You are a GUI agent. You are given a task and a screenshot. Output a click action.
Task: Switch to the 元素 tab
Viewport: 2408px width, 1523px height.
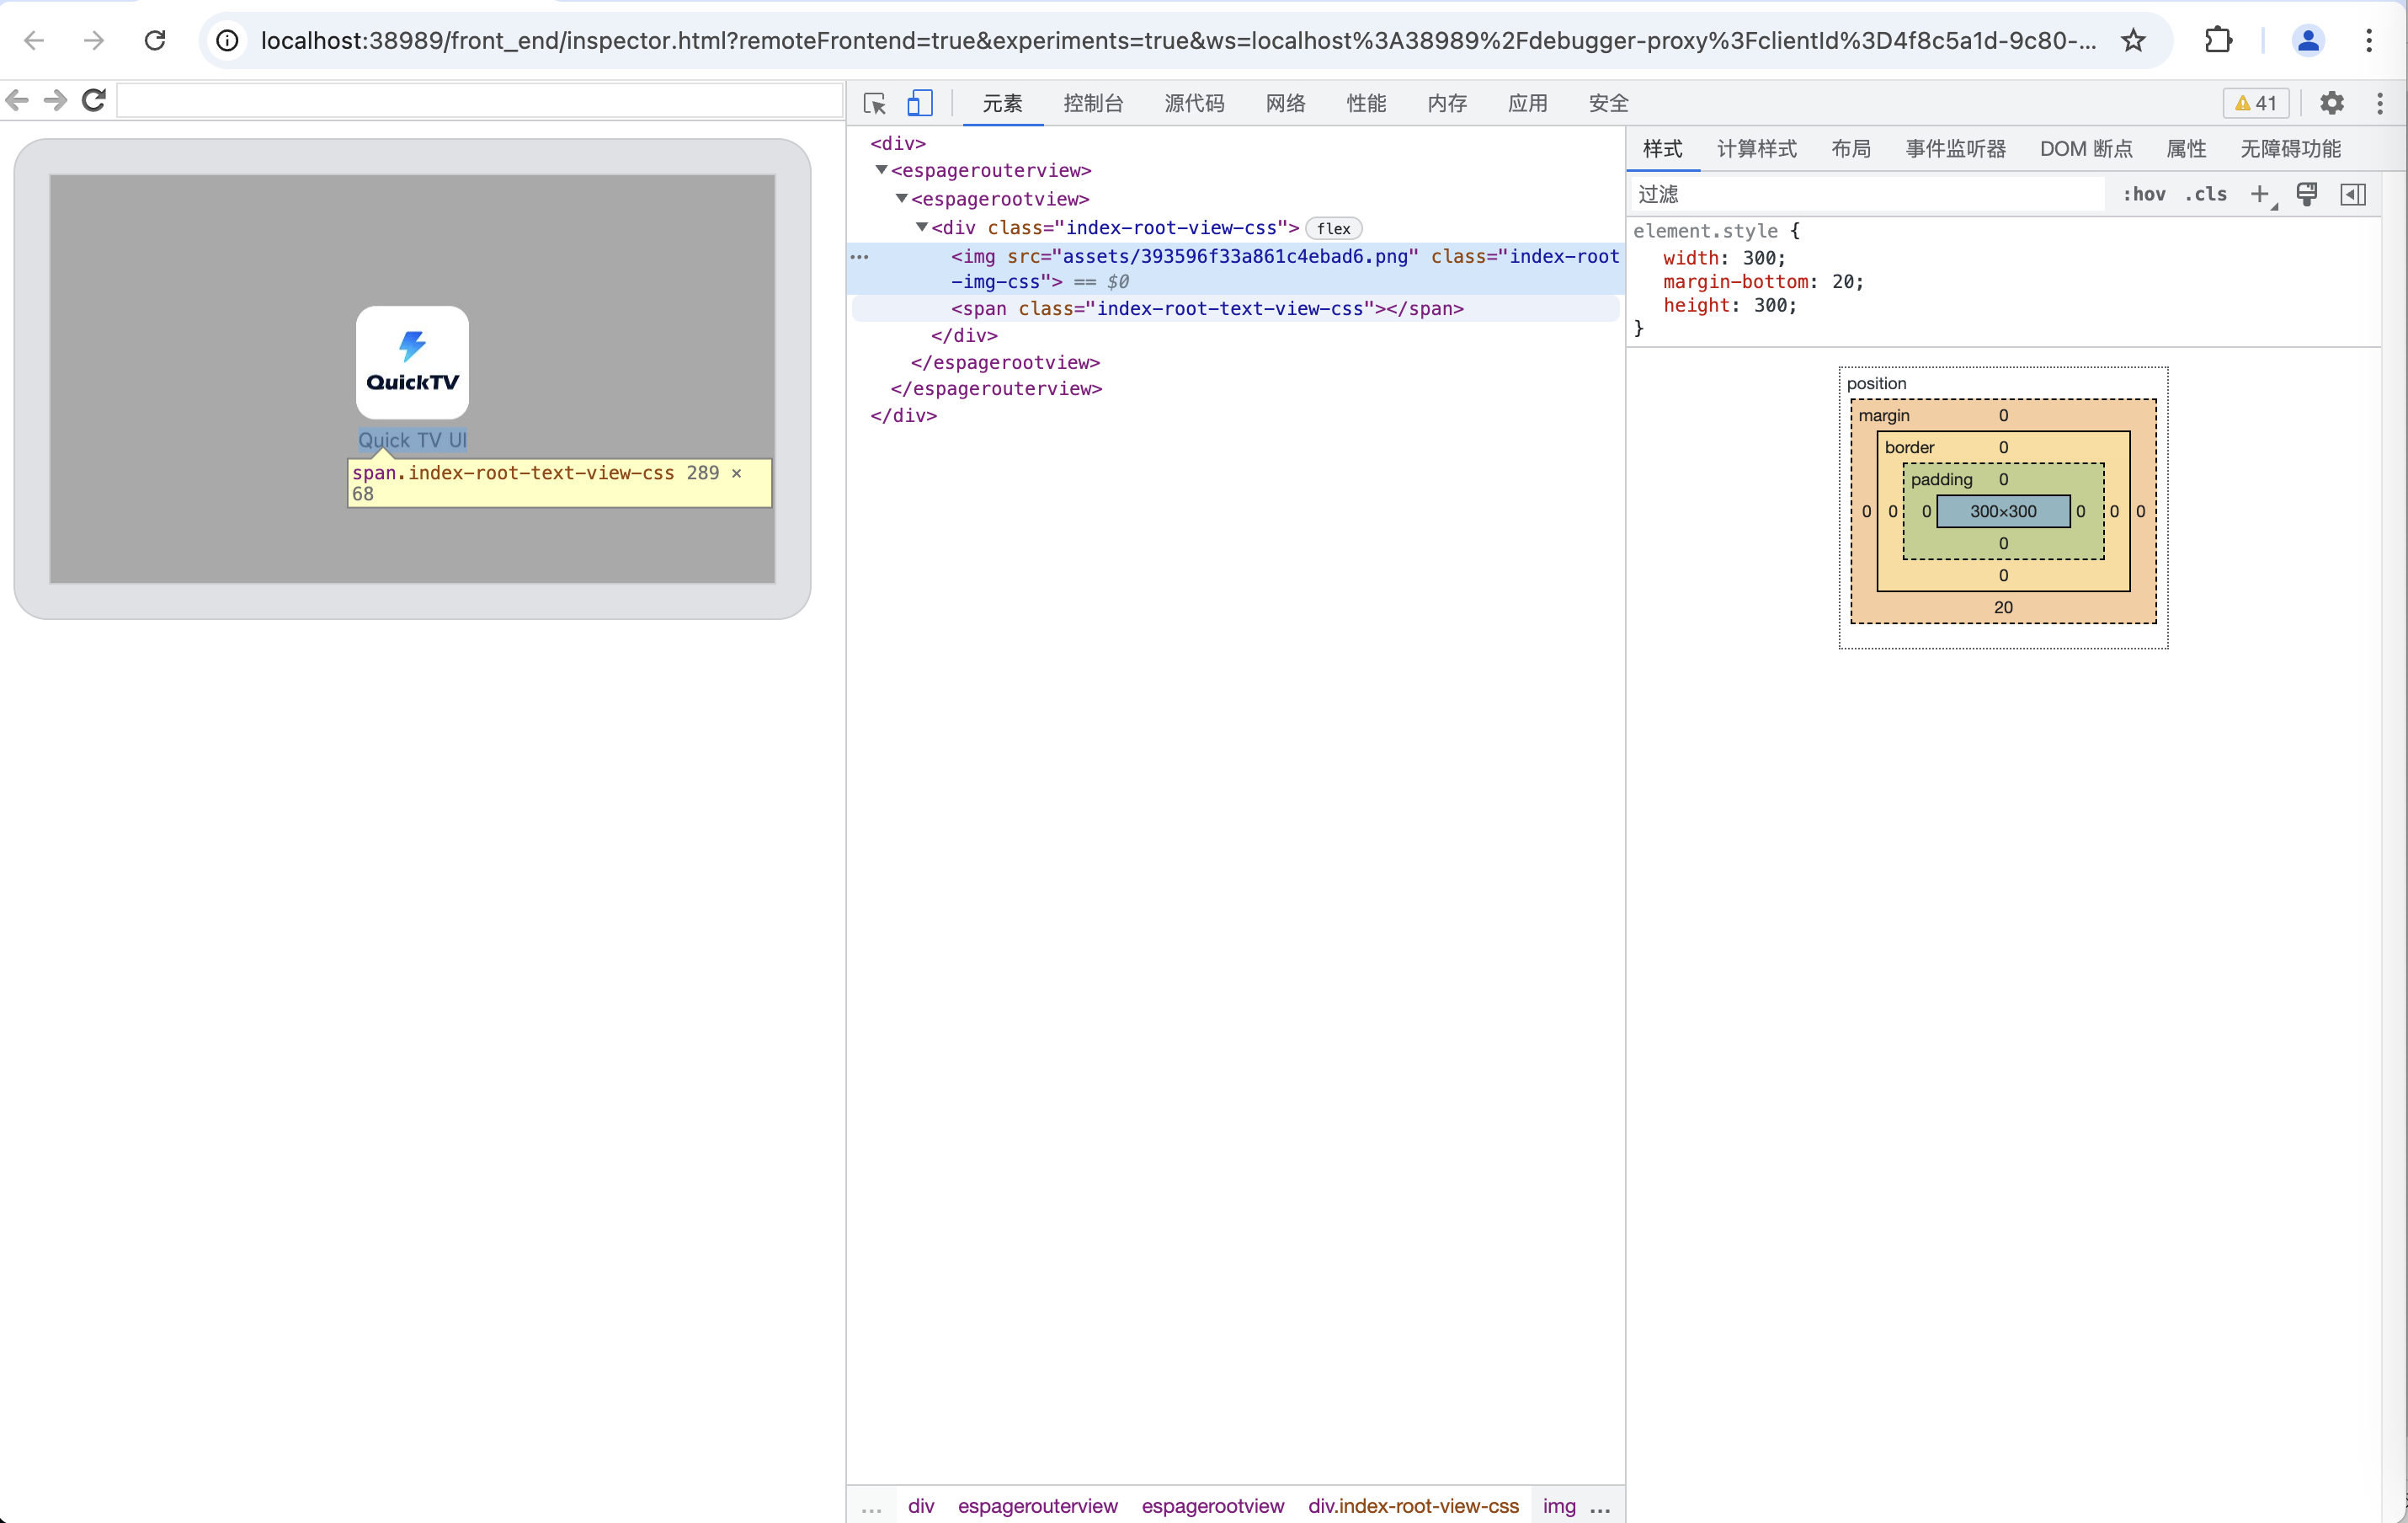(1002, 103)
